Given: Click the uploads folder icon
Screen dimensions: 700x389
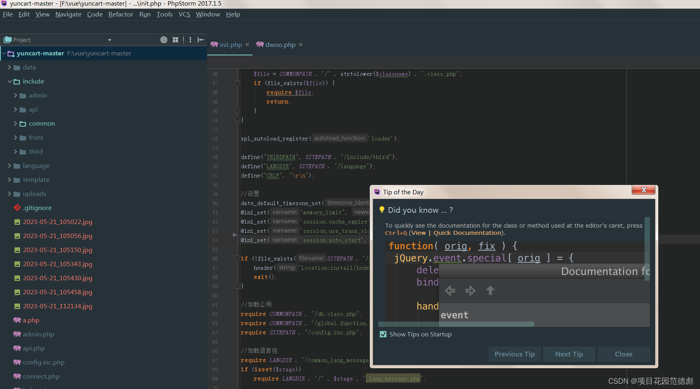Looking at the screenshot, I should click(17, 194).
